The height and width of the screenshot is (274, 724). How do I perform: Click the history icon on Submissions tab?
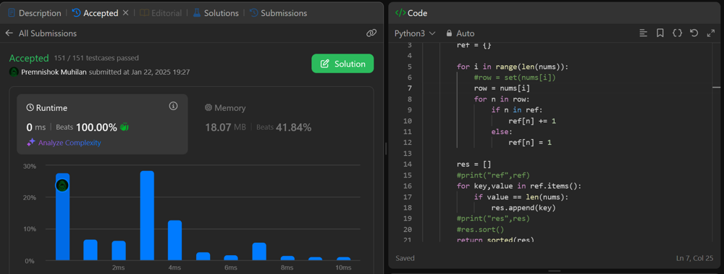(254, 13)
